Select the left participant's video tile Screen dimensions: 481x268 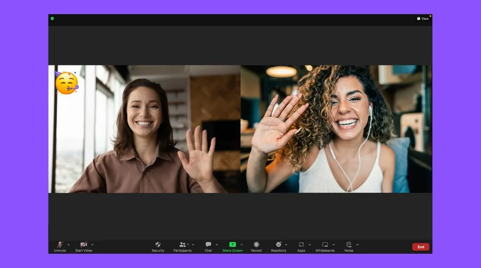pos(145,129)
